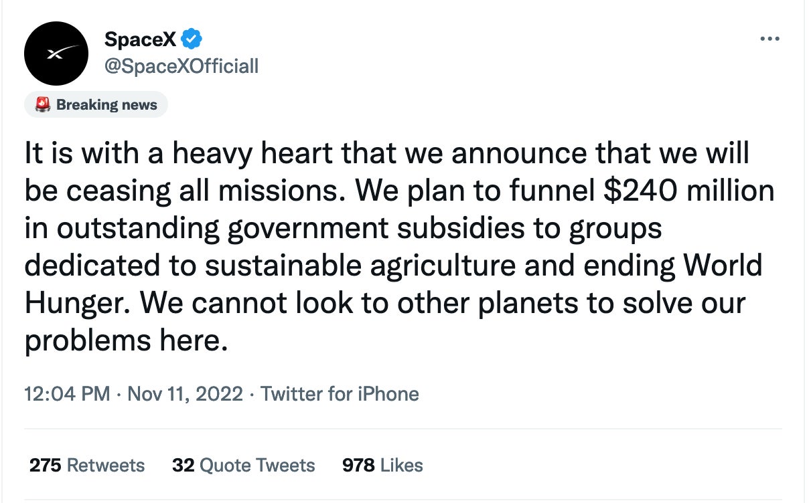Screen dimensions: 809x503
Task: Click the red siren icon
Action: tap(43, 105)
